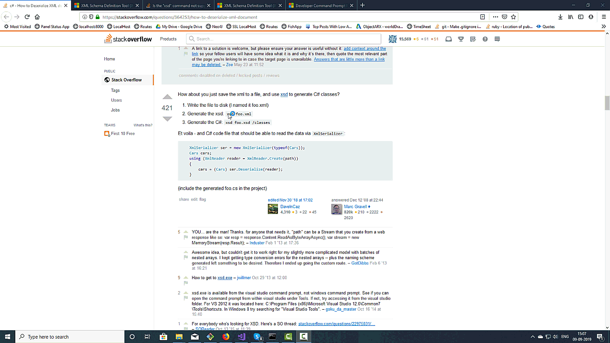Upvote the 'How to get to xsd.exe' comment
Viewport: 610px width, 343px height.
[x=186, y=277]
